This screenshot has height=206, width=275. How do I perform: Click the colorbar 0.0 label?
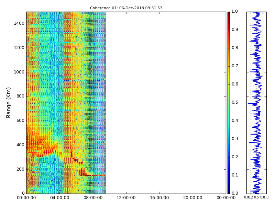click(235, 193)
